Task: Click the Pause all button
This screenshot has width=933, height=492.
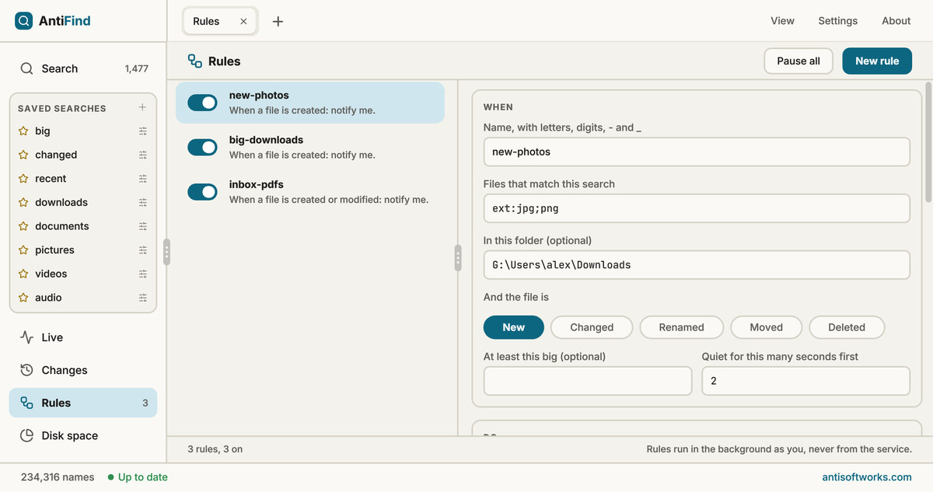Action: tap(798, 61)
